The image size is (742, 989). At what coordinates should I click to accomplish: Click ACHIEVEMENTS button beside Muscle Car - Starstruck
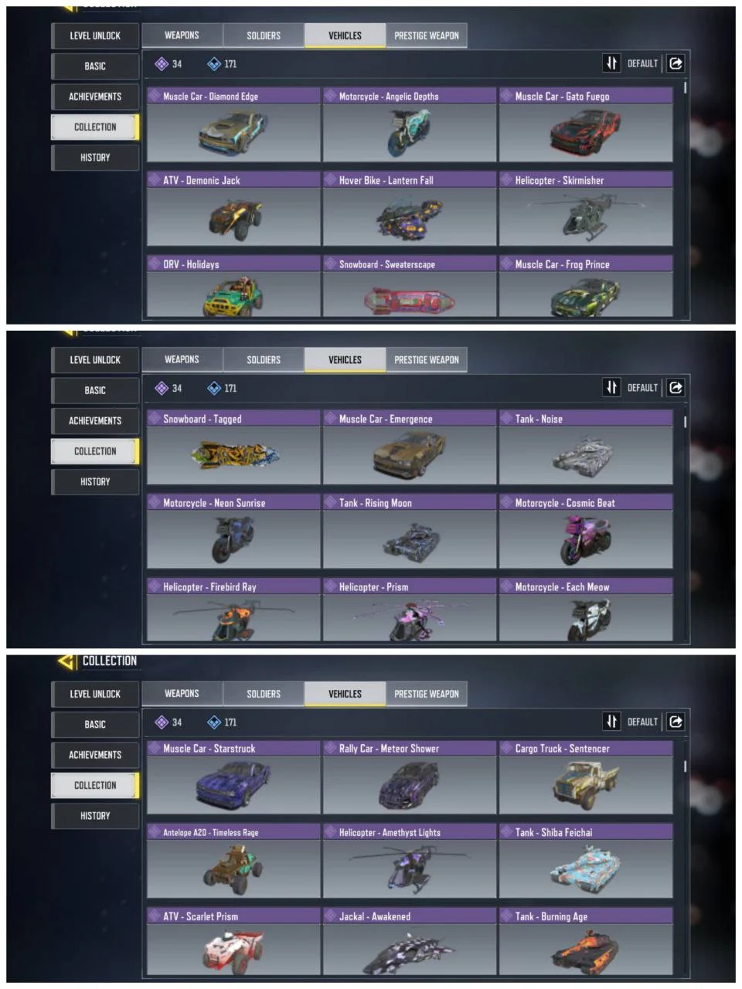click(x=95, y=755)
